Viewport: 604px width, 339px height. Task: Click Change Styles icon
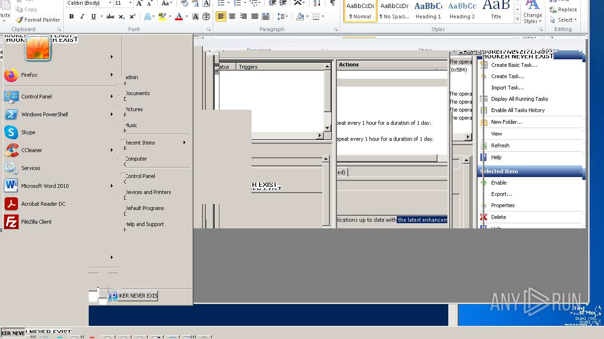coord(532,12)
